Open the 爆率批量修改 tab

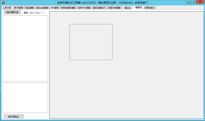click(x=99, y=8)
